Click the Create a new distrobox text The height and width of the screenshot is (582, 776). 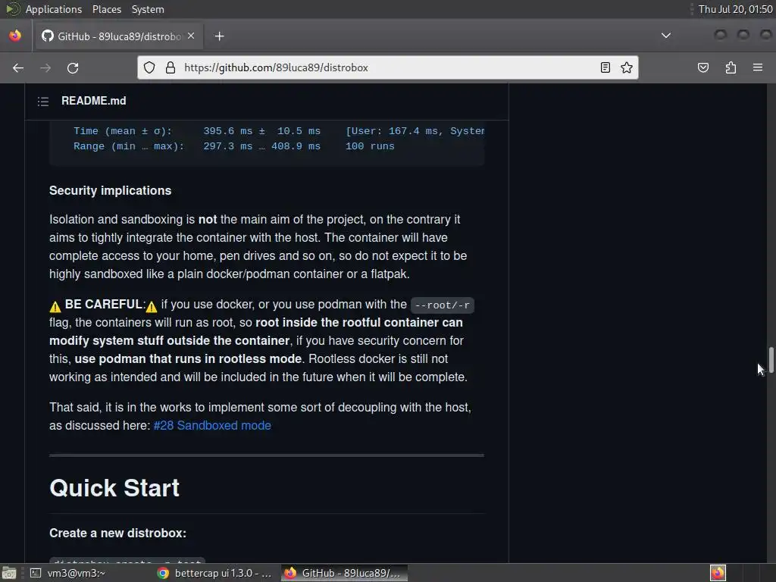117,533
